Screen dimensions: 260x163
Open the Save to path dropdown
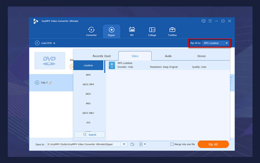pos(124,144)
